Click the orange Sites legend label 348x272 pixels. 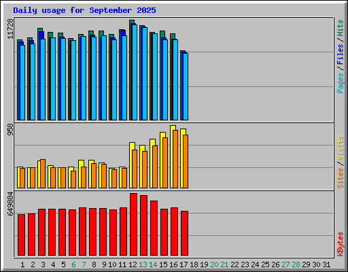[x=340, y=178]
